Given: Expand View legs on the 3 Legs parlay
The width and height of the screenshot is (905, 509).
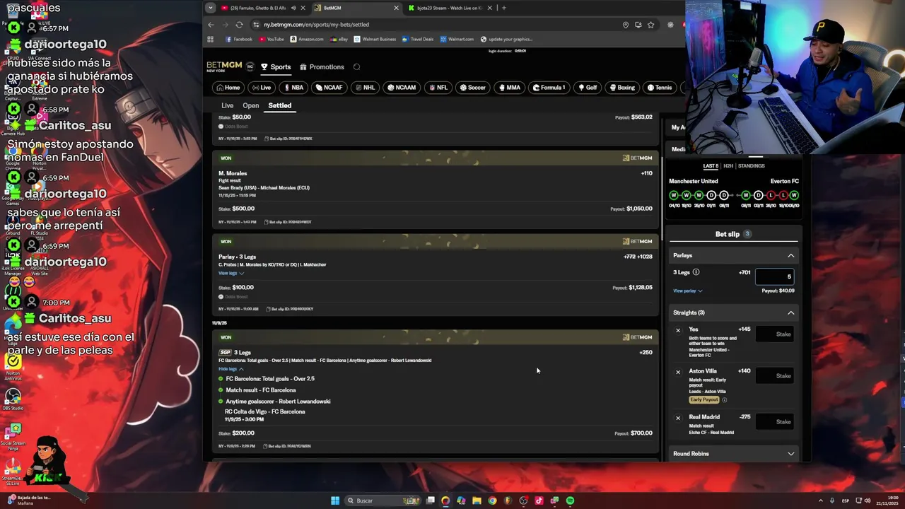Looking at the screenshot, I should [x=230, y=273].
